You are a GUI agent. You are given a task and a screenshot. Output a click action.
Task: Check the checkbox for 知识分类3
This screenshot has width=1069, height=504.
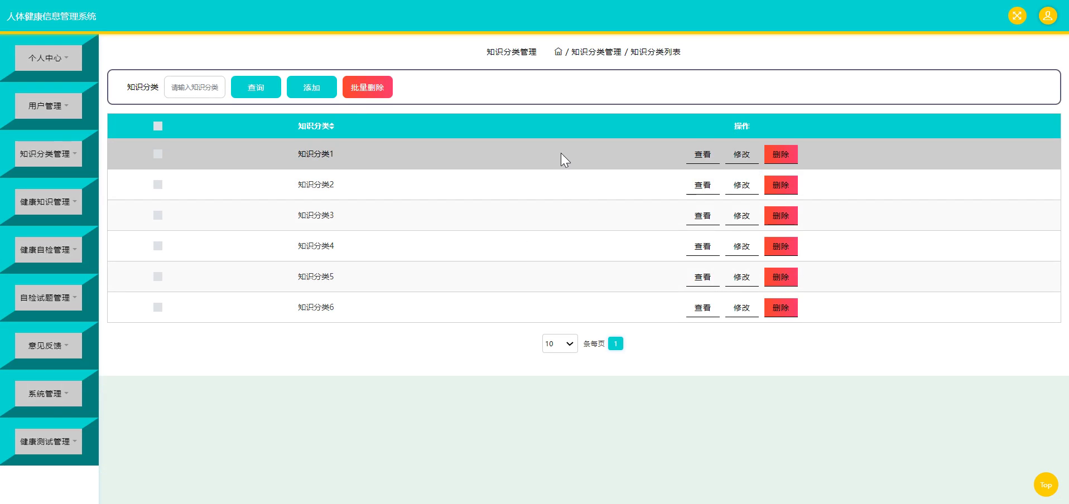click(x=158, y=215)
